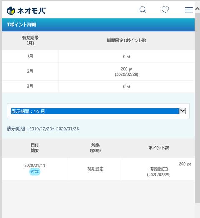Viewport: 200px width, 218px height.
Task: Open favorites via the heart icon
Action: [x=165, y=10]
